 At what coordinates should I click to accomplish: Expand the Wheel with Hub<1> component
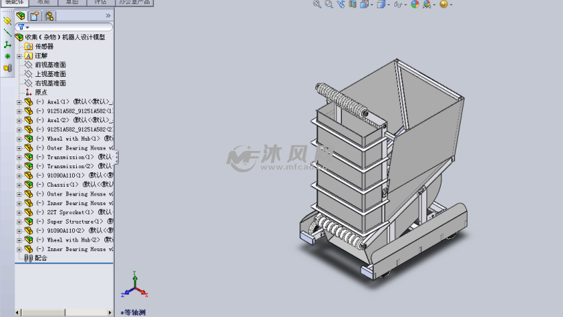19,139
